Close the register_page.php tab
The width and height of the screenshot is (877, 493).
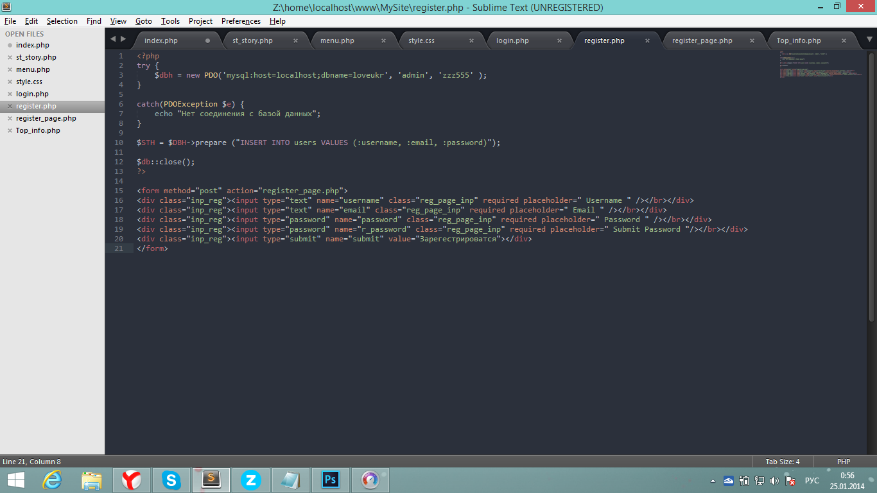pos(752,40)
